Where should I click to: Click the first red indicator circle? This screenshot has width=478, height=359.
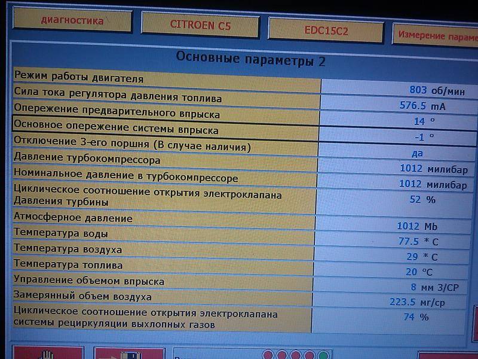[x=268, y=355]
